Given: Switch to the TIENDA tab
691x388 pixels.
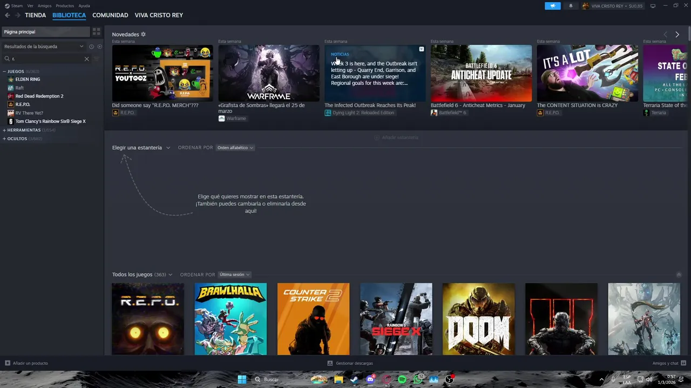Looking at the screenshot, I should click(35, 15).
